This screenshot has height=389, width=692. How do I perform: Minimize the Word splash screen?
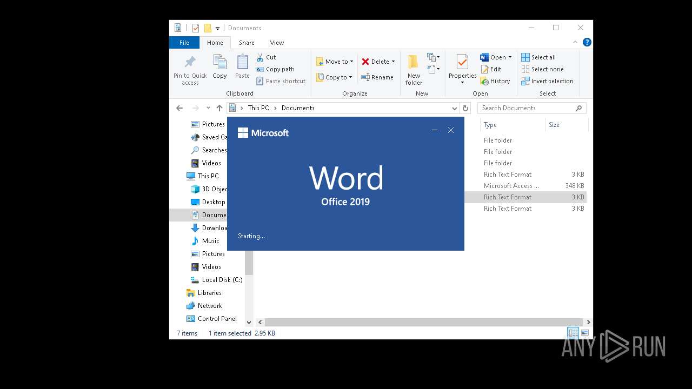pos(434,130)
